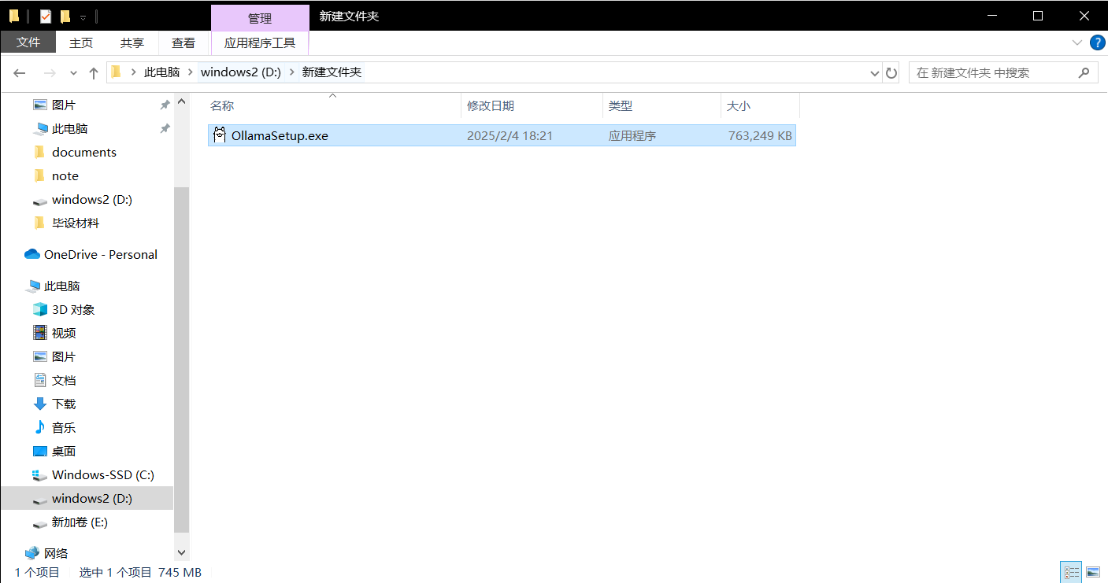Go up one folder level

[94, 72]
